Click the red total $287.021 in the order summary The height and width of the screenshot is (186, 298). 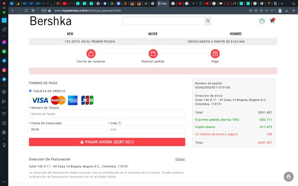265,143
